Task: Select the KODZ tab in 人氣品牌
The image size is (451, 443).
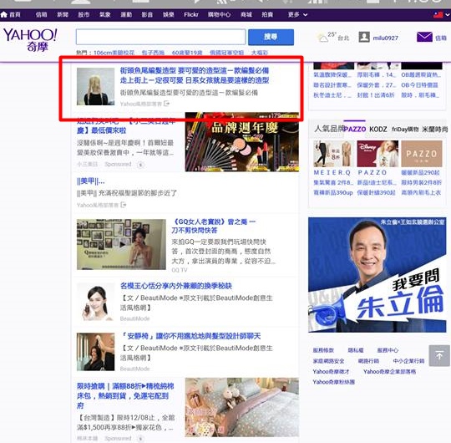Action: 378,129
